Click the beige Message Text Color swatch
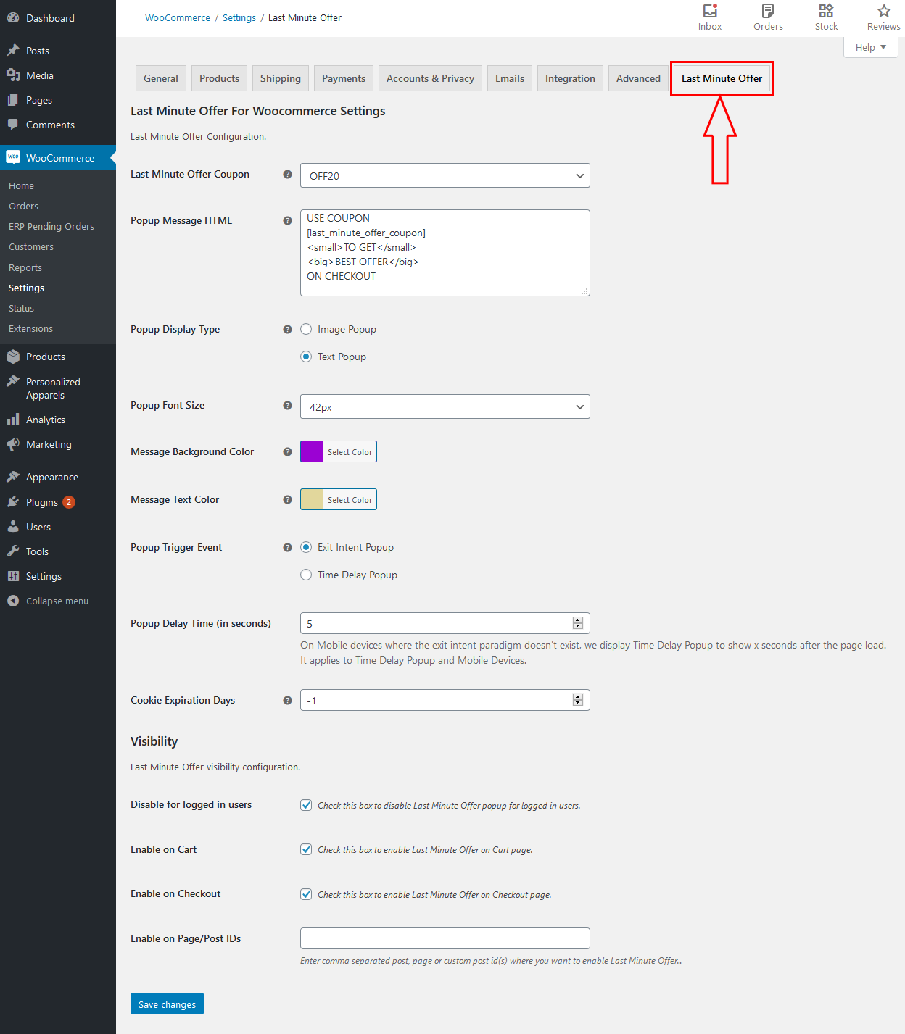 (x=312, y=499)
